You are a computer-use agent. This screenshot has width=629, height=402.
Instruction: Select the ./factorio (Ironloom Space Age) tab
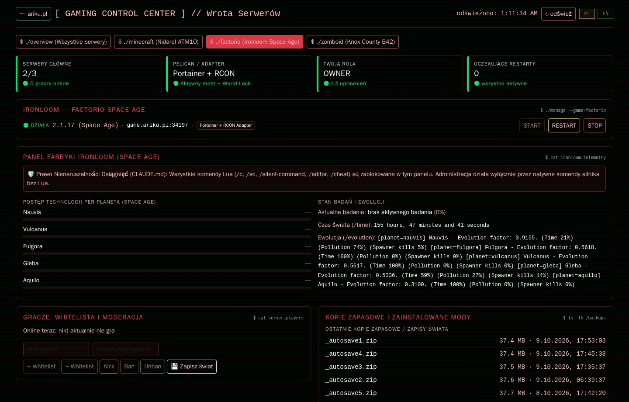tap(255, 42)
